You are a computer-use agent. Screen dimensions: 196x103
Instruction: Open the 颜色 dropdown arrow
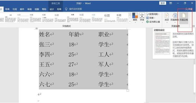(135, 23)
